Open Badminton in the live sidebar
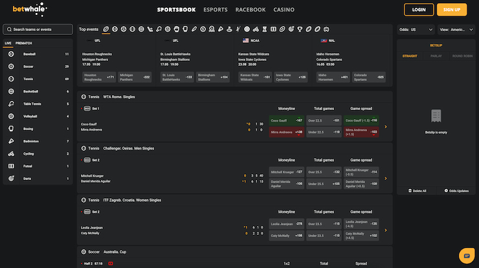Screen dimensions: 479x268 pyautogui.click(x=38, y=141)
